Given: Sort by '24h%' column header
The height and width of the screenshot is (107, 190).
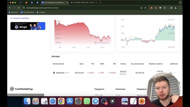Looking at the screenshot, I should 102,64.
